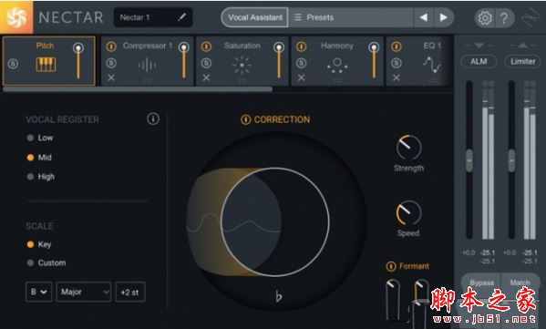Select the Pitch module piano icon
The height and width of the screenshot is (329, 546).
(46, 65)
